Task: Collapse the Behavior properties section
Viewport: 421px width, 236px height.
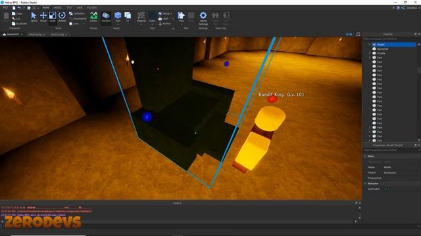Action: [365, 184]
